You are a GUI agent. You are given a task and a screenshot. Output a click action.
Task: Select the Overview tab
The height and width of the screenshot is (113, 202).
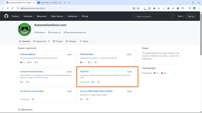[x=24, y=41]
